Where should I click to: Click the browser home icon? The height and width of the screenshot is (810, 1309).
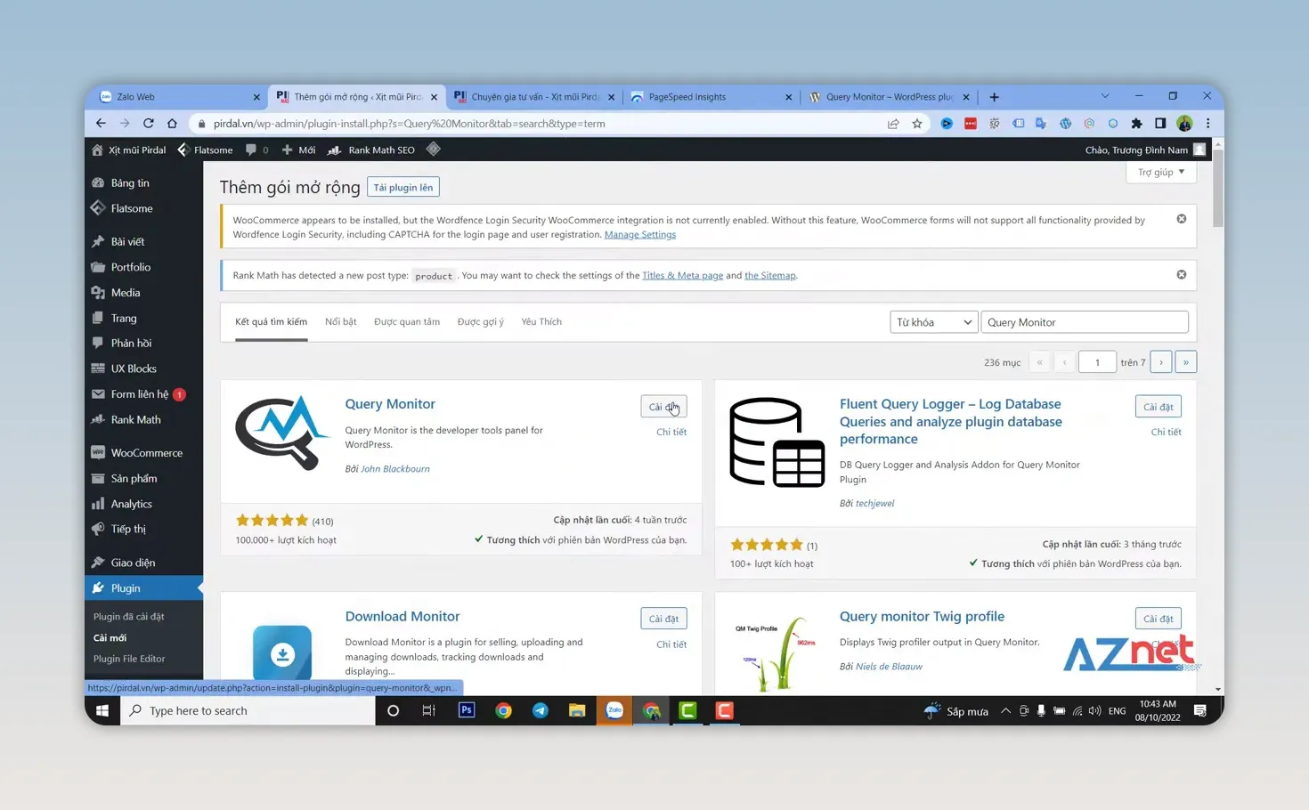click(x=172, y=124)
